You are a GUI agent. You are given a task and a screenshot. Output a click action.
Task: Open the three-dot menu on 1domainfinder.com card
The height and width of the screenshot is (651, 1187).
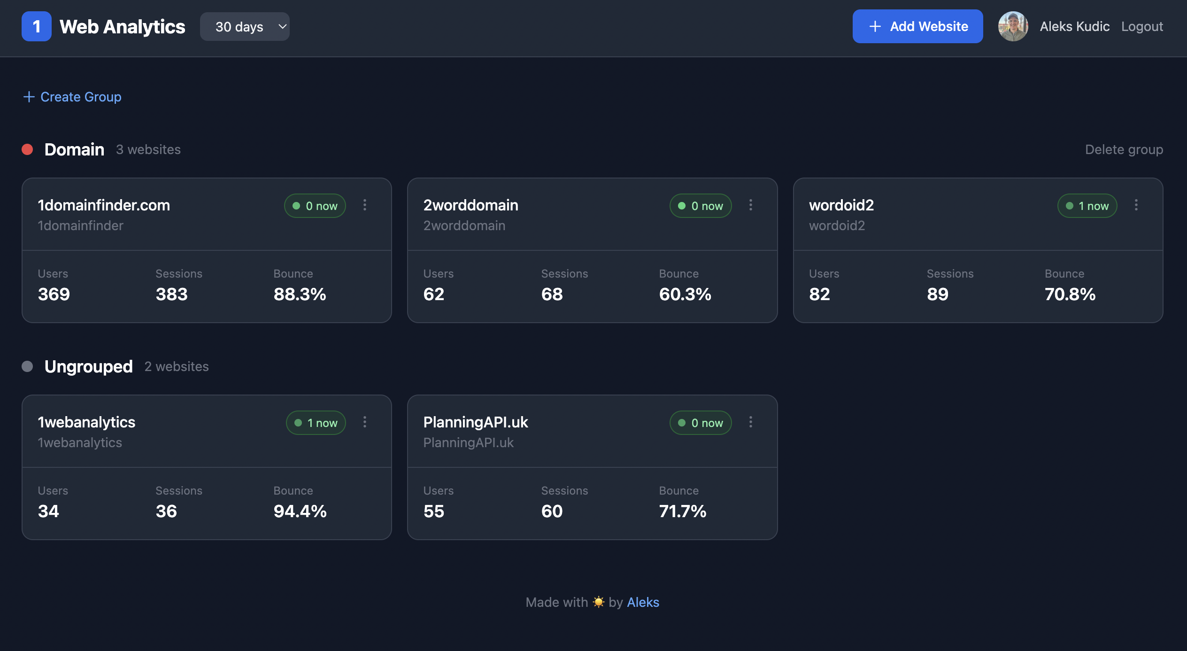pos(365,205)
